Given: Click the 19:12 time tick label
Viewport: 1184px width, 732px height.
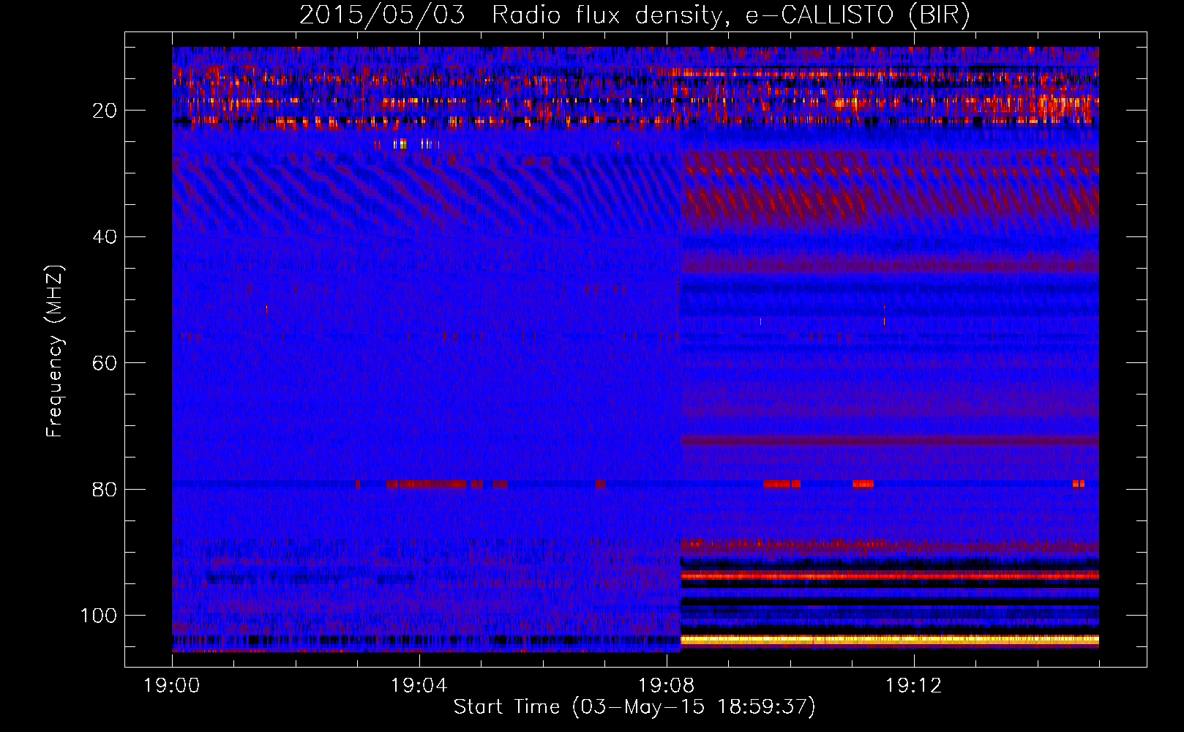Looking at the screenshot, I should coord(913,685).
